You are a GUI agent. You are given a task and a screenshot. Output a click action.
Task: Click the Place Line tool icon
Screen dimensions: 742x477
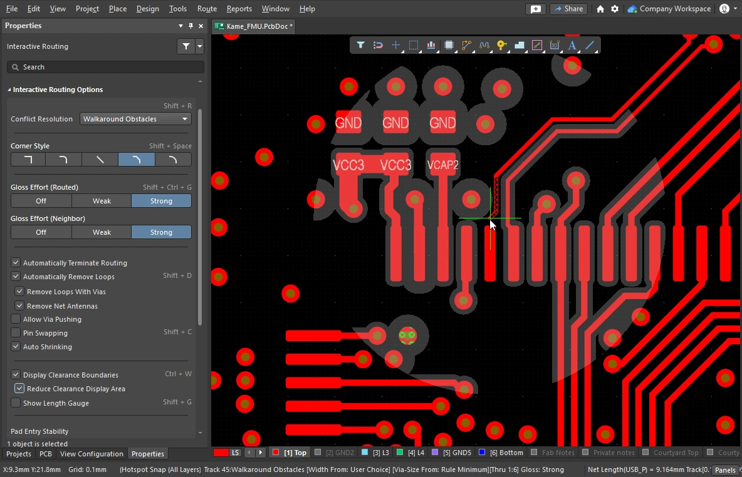(589, 45)
